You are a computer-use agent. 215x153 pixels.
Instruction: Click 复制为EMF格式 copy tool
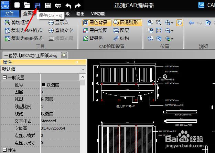pyautogui.click(x=23, y=30)
